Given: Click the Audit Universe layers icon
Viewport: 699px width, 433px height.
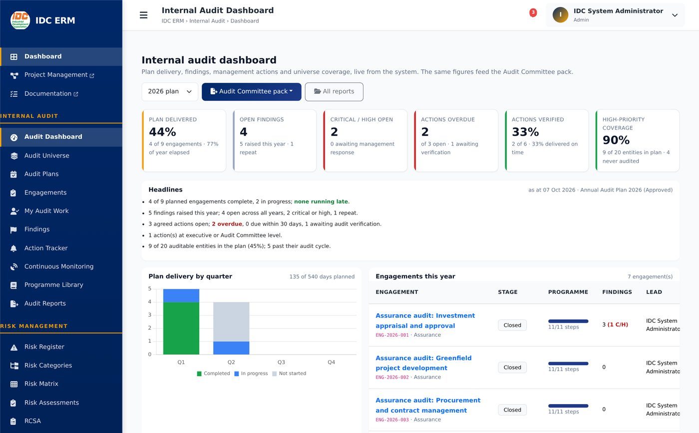Looking at the screenshot, I should 14,156.
